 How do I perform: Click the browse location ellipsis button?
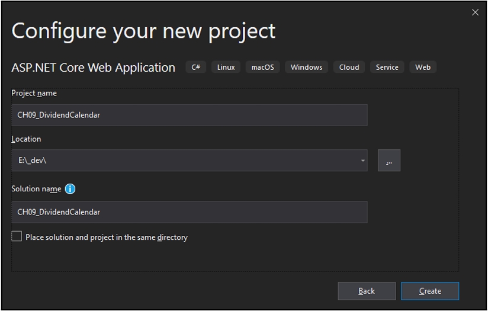[x=389, y=161]
